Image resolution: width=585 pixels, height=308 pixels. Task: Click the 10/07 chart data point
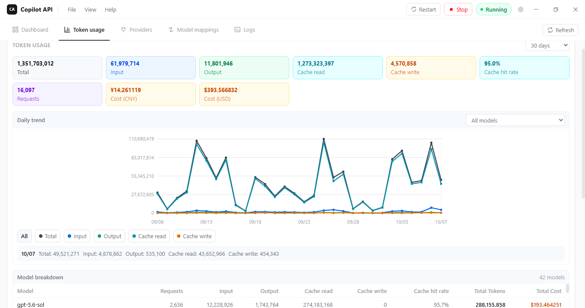point(441,180)
